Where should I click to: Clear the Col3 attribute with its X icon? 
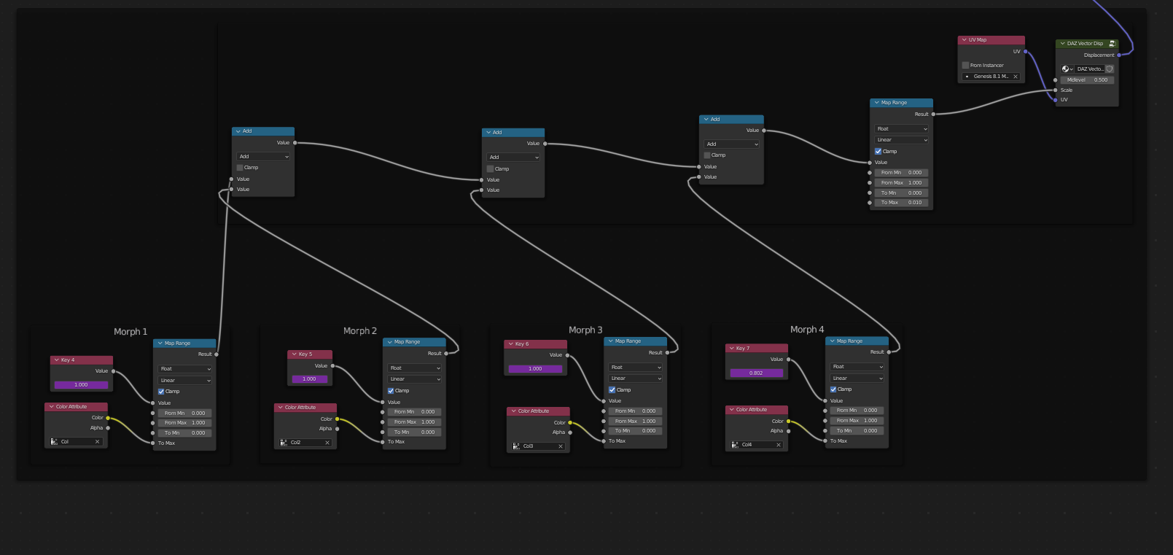click(560, 446)
